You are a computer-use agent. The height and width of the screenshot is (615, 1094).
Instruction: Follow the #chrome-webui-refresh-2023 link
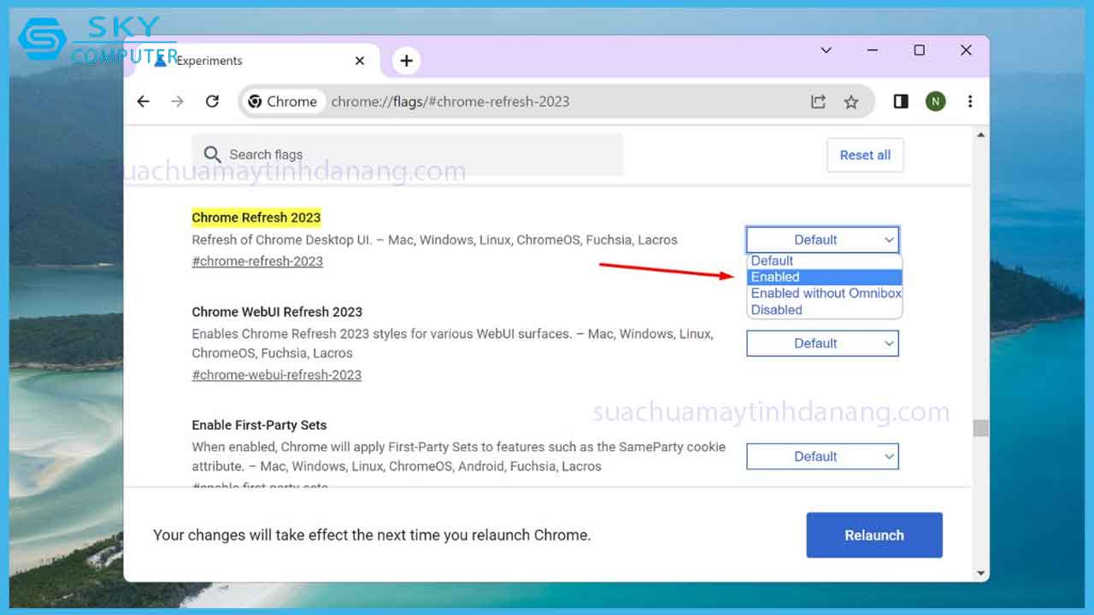click(277, 375)
